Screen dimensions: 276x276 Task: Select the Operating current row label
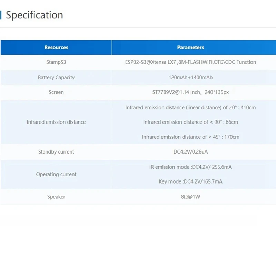[x=56, y=174]
